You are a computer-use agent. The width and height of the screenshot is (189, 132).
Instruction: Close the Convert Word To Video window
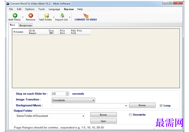point(178,3)
